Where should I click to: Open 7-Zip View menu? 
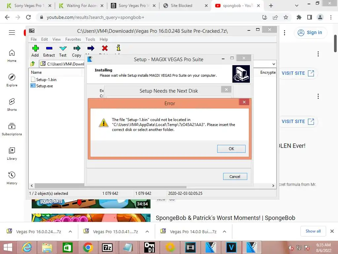point(56,39)
